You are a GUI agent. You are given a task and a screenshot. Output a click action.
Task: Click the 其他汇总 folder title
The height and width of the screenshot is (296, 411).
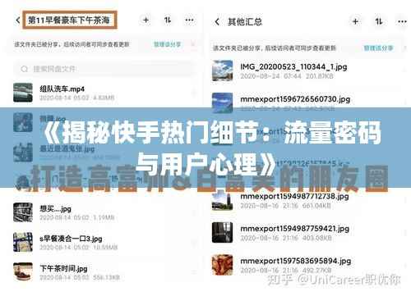tap(245, 21)
